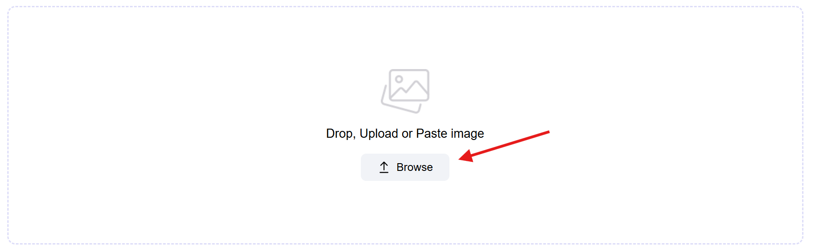Click the word Upload in the prompt
Screen dimensions: 813x250
[x=379, y=134]
